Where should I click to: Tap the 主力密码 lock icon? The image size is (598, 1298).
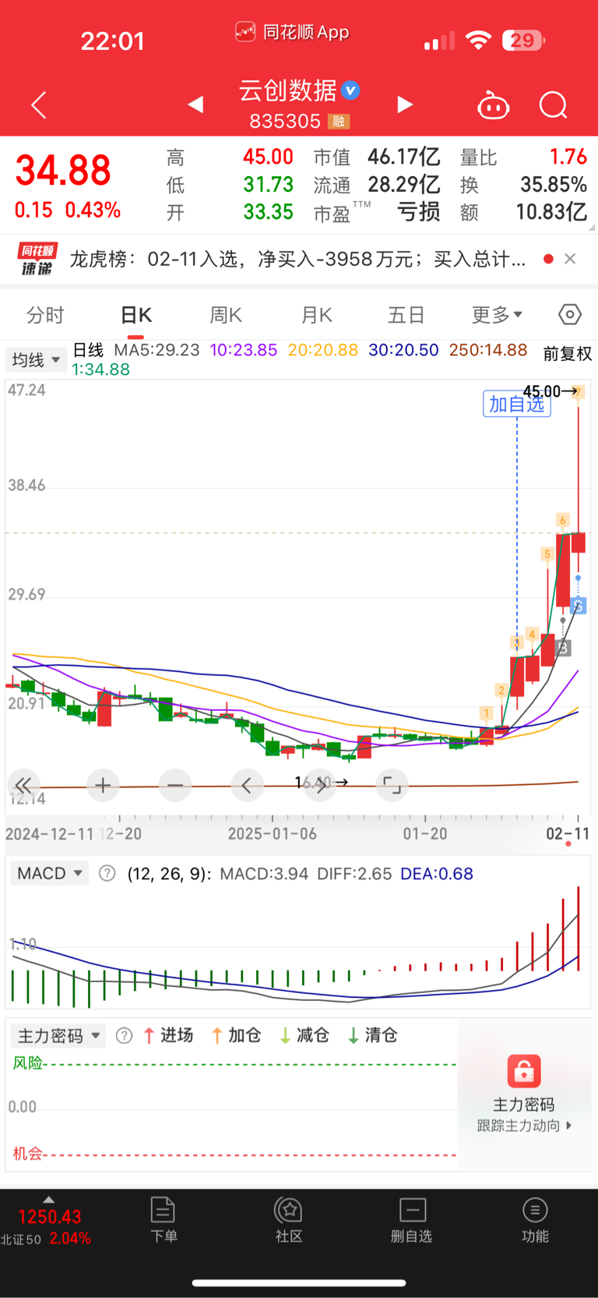click(524, 1071)
